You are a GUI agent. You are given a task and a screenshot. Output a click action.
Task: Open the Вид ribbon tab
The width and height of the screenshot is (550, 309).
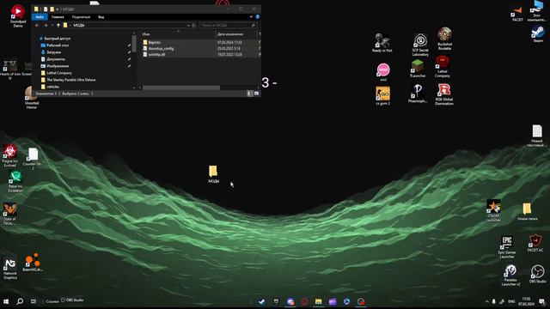coord(101,17)
